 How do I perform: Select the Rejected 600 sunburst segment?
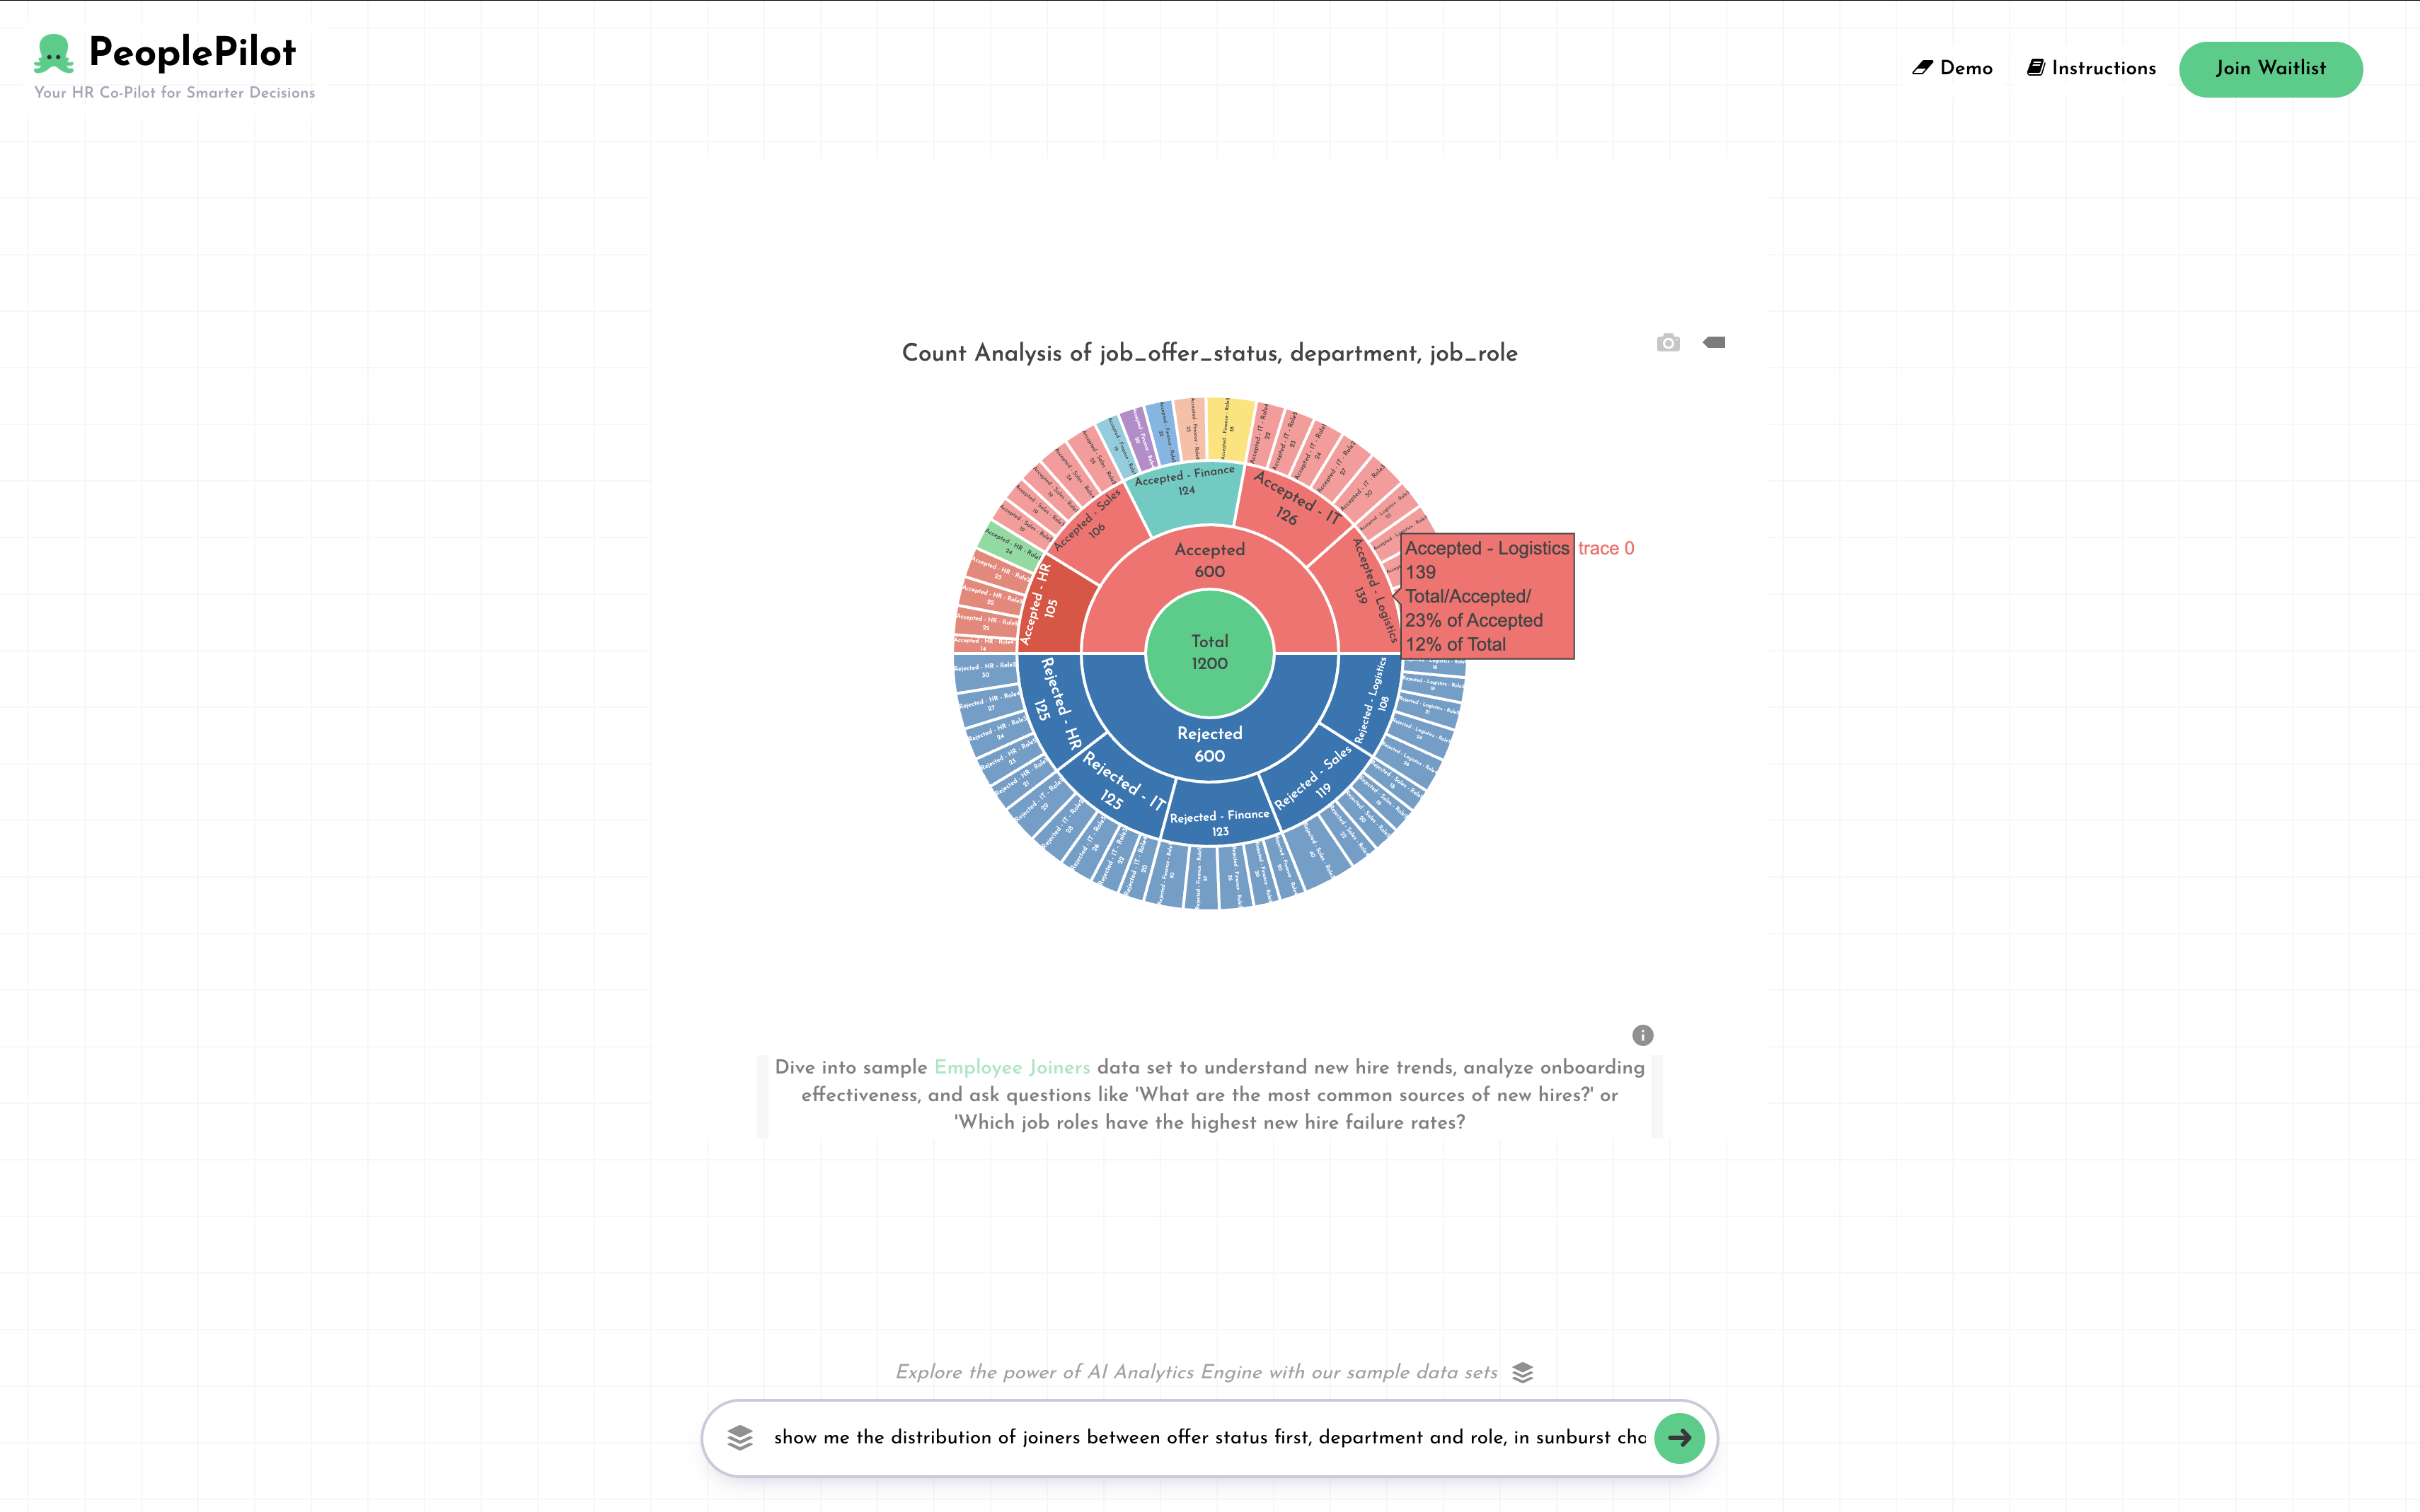(x=1209, y=744)
